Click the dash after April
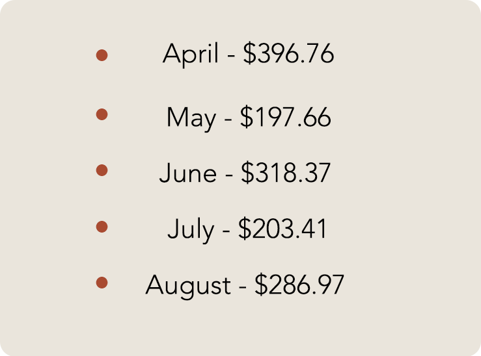This screenshot has height=356, width=481. [231, 57]
